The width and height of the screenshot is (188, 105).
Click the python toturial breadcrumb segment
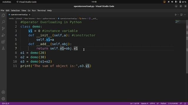tap(49, 19)
